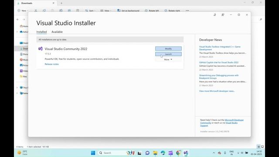279x157 pixels.
Task: Open the installer's feedback icon
Action: [223, 15]
